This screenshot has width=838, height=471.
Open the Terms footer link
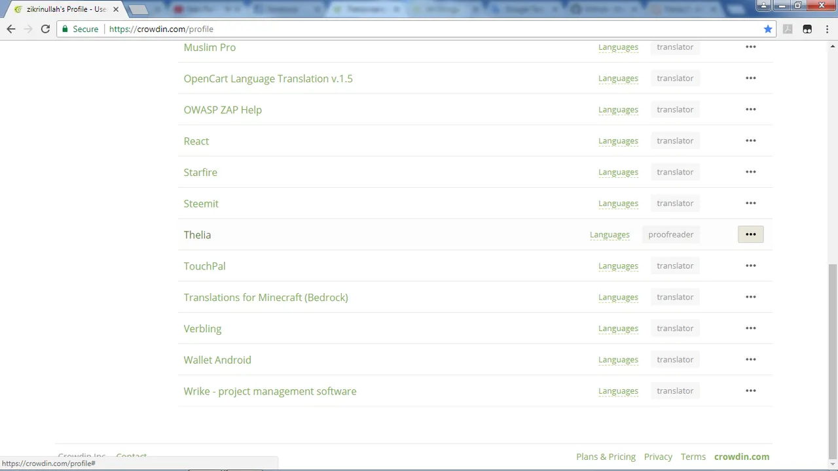693,457
